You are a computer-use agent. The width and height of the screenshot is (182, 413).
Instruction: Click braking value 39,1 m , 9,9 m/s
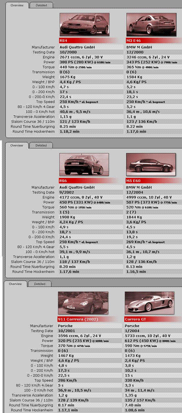(x=75, y=252)
